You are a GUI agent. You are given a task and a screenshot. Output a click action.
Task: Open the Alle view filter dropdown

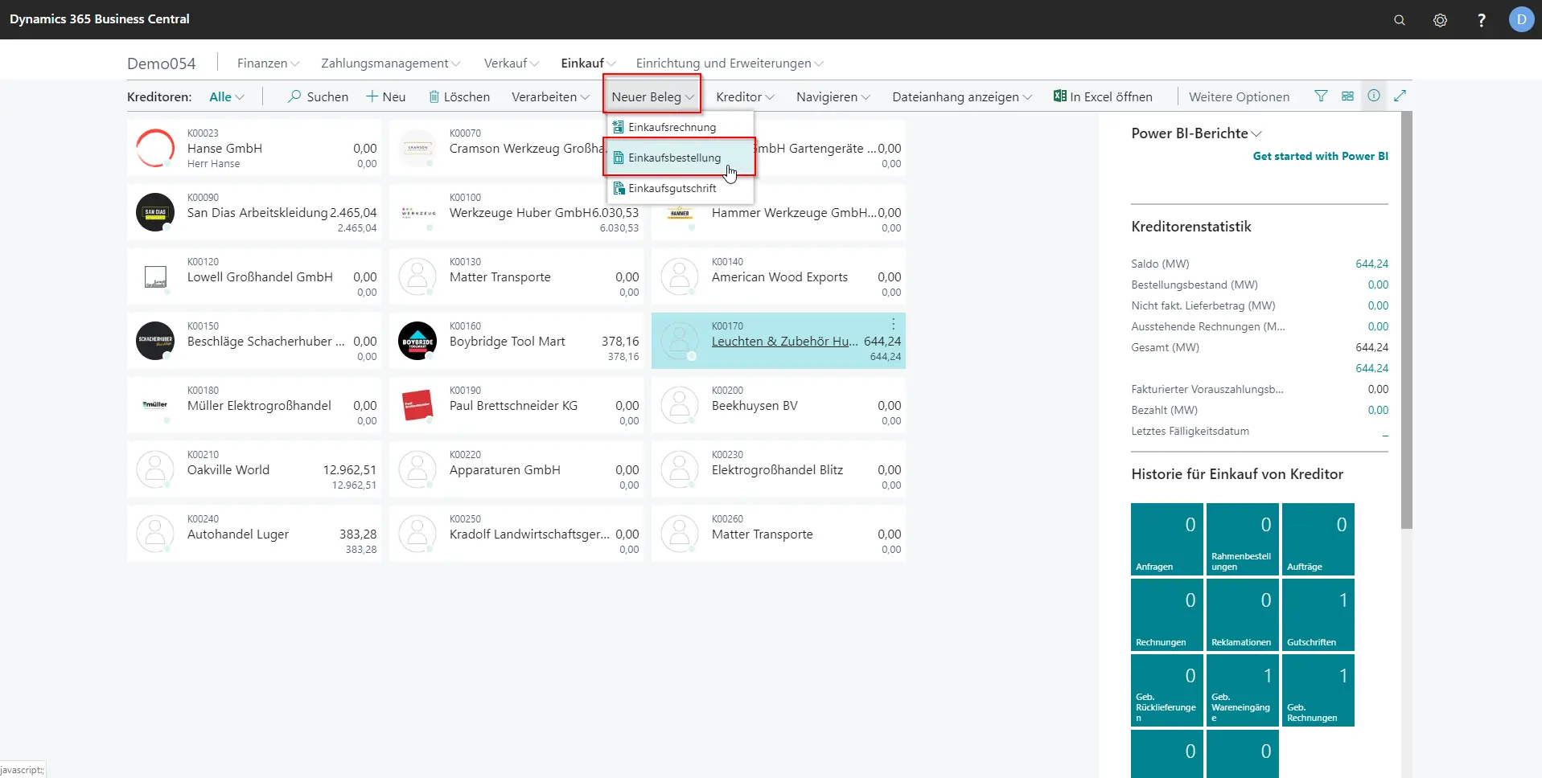[226, 97]
